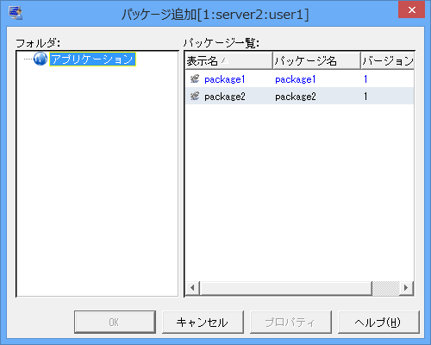
Task: Click package2 in the パッケージ名 column
Action: pyautogui.click(x=296, y=97)
